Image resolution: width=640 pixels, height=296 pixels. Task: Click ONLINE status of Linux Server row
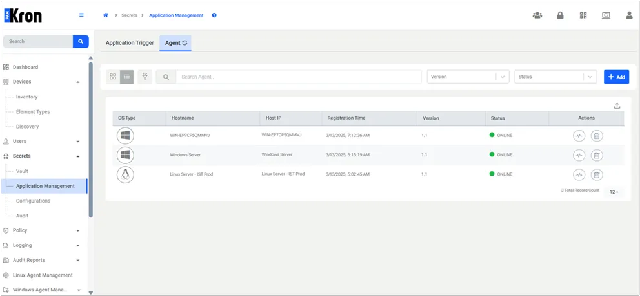tap(501, 174)
